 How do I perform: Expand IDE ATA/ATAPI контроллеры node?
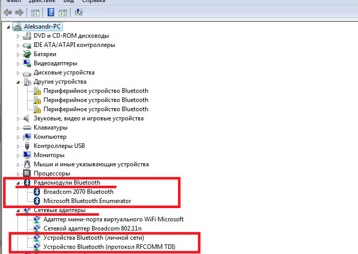[x=18, y=45]
